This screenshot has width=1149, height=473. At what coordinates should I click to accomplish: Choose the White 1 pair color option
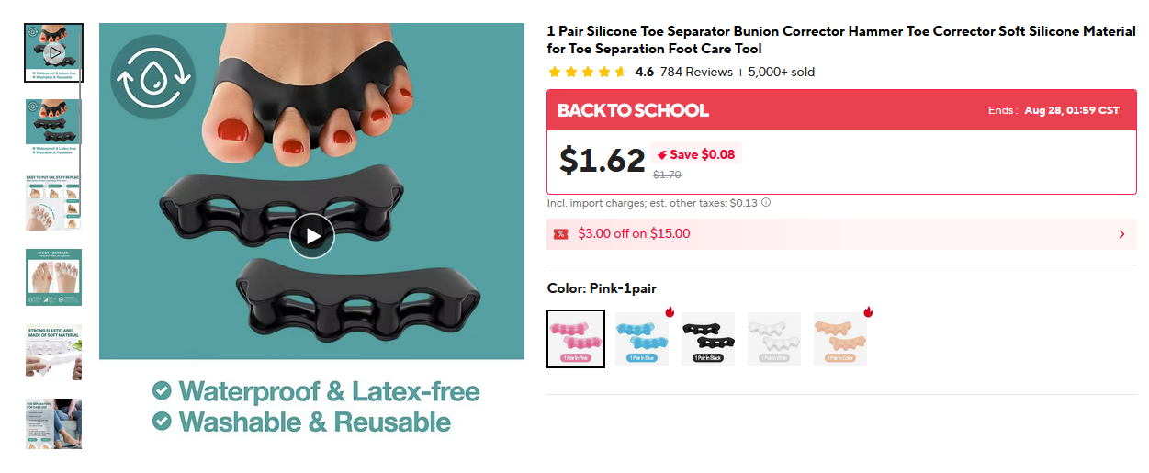(x=774, y=339)
